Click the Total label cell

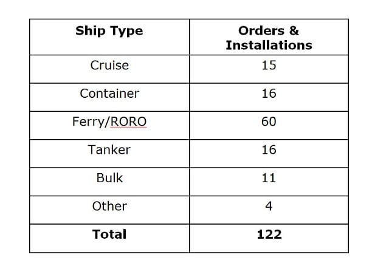point(109,238)
